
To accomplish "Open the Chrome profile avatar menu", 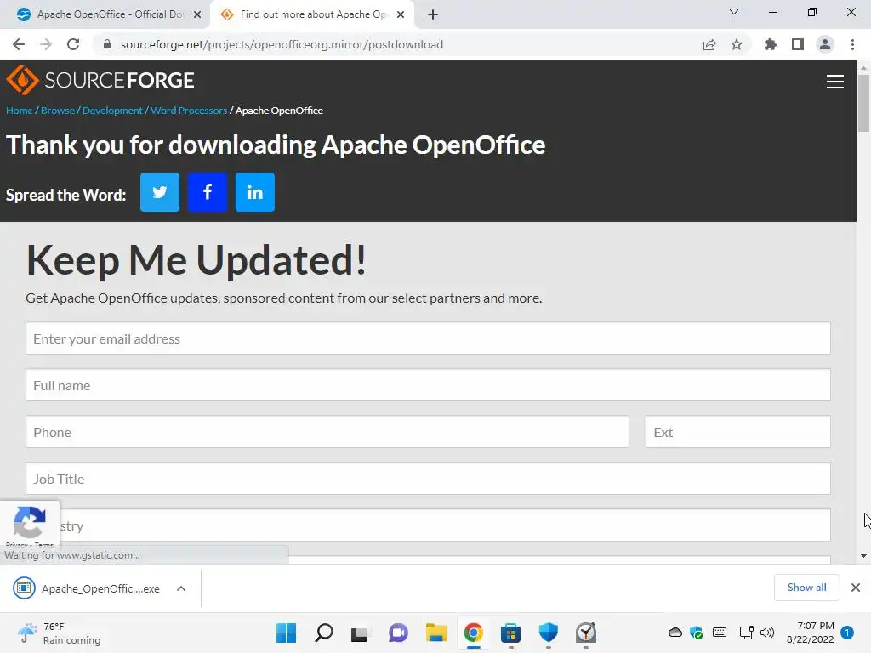I will 825,44.
